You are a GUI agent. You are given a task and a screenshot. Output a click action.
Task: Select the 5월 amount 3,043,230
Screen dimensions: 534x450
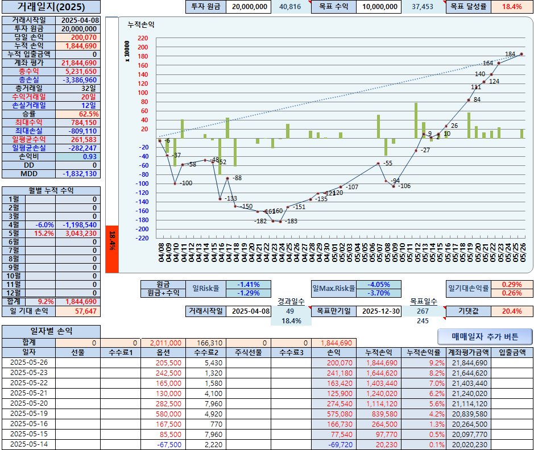(78, 234)
